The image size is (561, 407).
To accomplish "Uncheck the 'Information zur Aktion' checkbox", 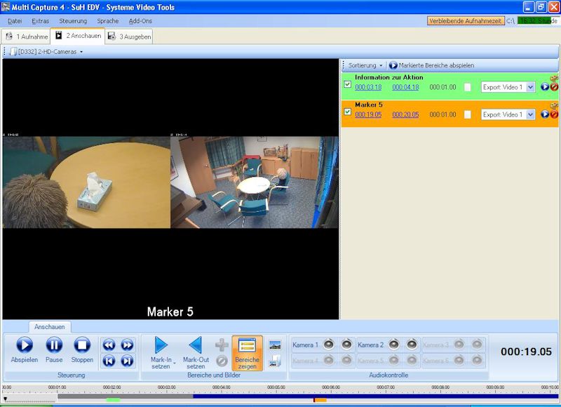I will pos(348,84).
